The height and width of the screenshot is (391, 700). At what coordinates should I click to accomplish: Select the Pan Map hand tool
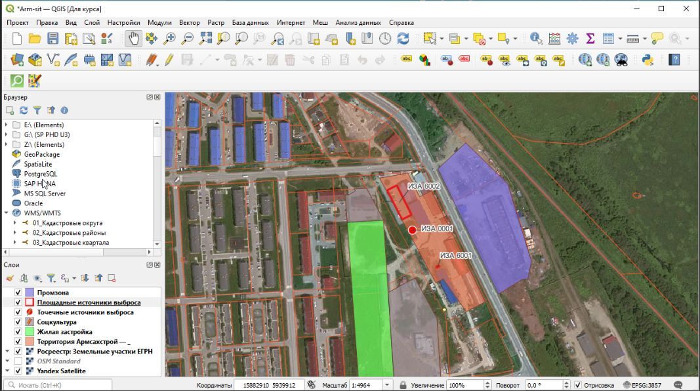133,39
